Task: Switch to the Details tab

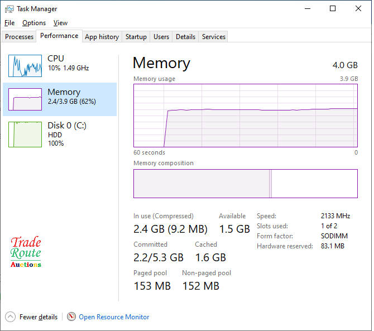Action: (185, 37)
